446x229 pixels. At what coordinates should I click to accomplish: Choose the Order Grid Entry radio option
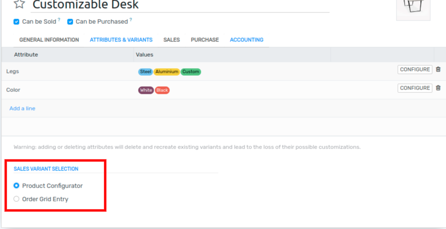tap(17, 199)
